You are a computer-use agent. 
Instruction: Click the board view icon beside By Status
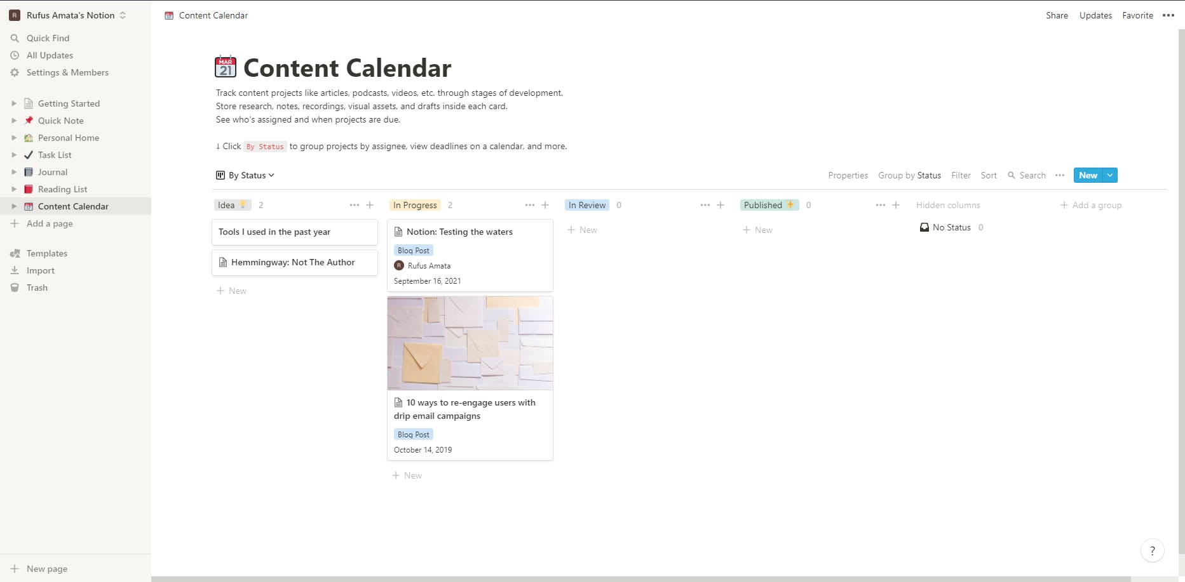click(220, 175)
